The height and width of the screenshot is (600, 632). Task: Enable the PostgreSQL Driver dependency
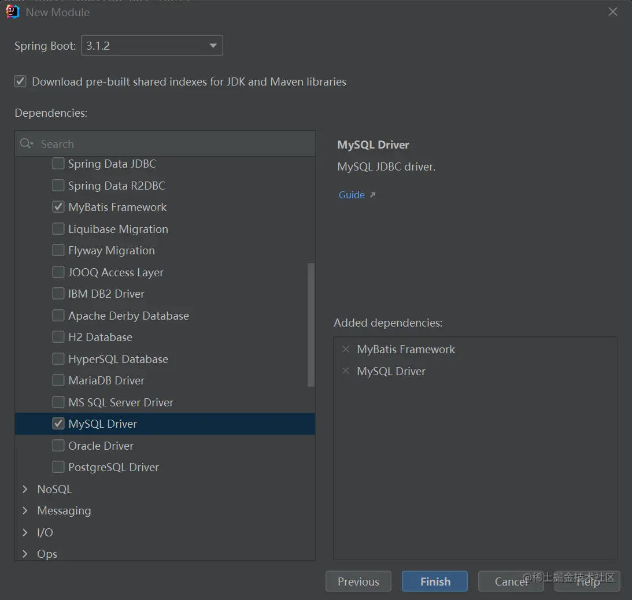58,467
